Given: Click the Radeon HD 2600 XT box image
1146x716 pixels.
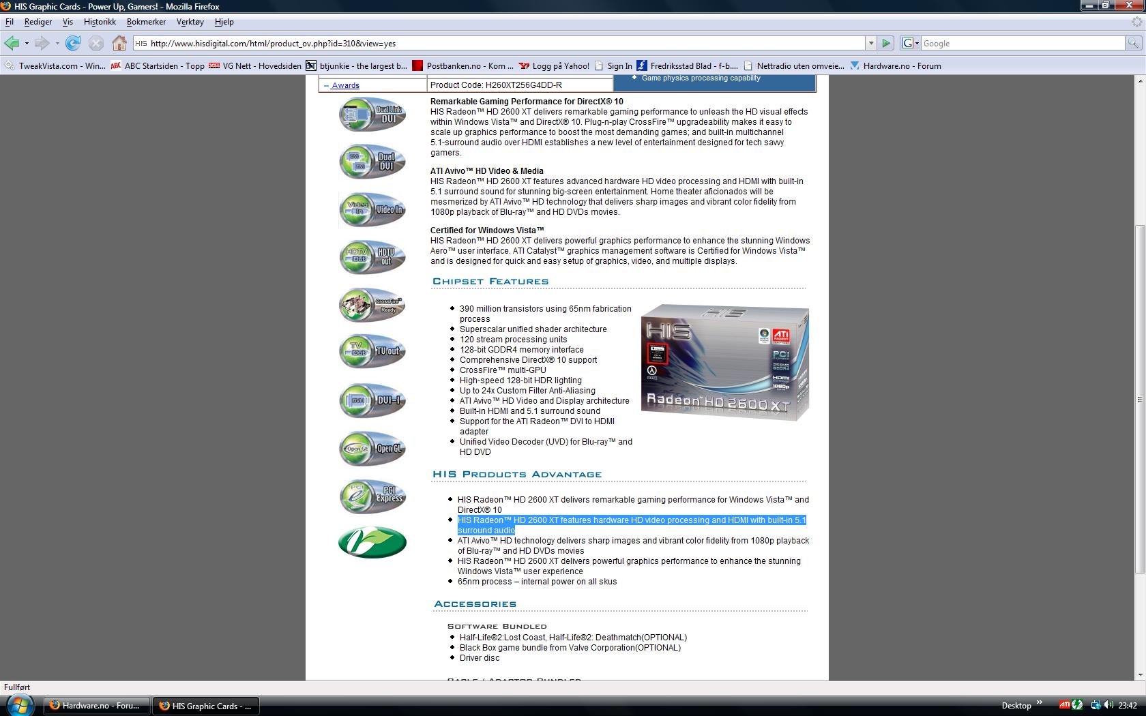Looking at the screenshot, I should [725, 362].
